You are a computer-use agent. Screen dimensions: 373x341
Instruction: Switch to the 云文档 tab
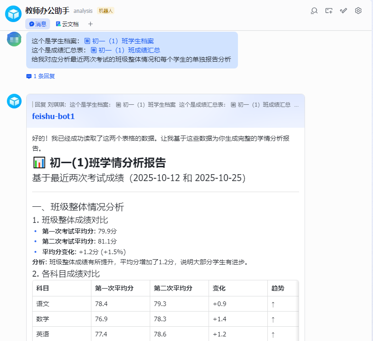tap(67, 24)
